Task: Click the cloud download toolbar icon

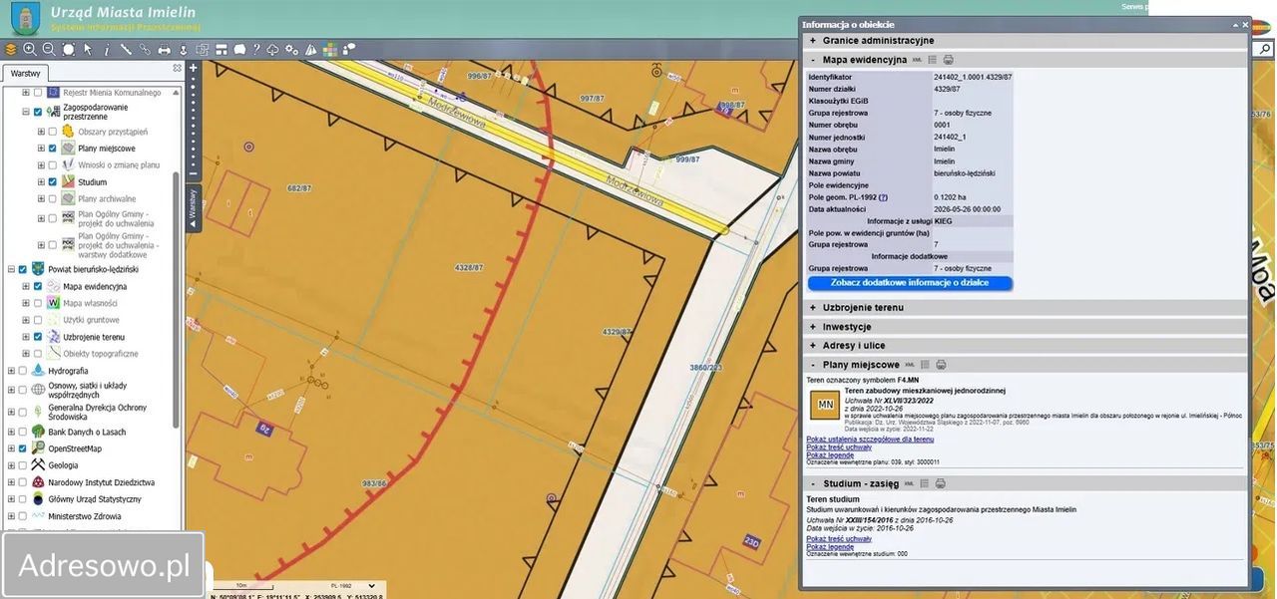Action: pyautogui.click(x=273, y=49)
